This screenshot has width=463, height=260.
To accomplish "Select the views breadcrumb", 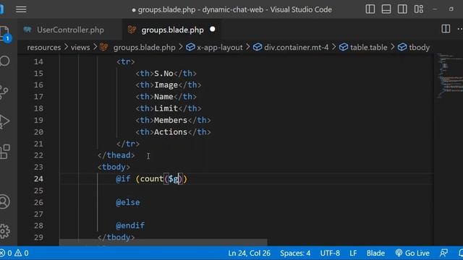I will [80, 47].
